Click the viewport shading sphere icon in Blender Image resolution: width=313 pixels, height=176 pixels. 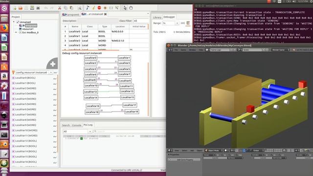point(226,151)
